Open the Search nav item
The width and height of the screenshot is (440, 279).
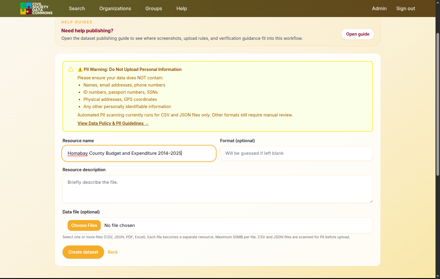(x=77, y=8)
